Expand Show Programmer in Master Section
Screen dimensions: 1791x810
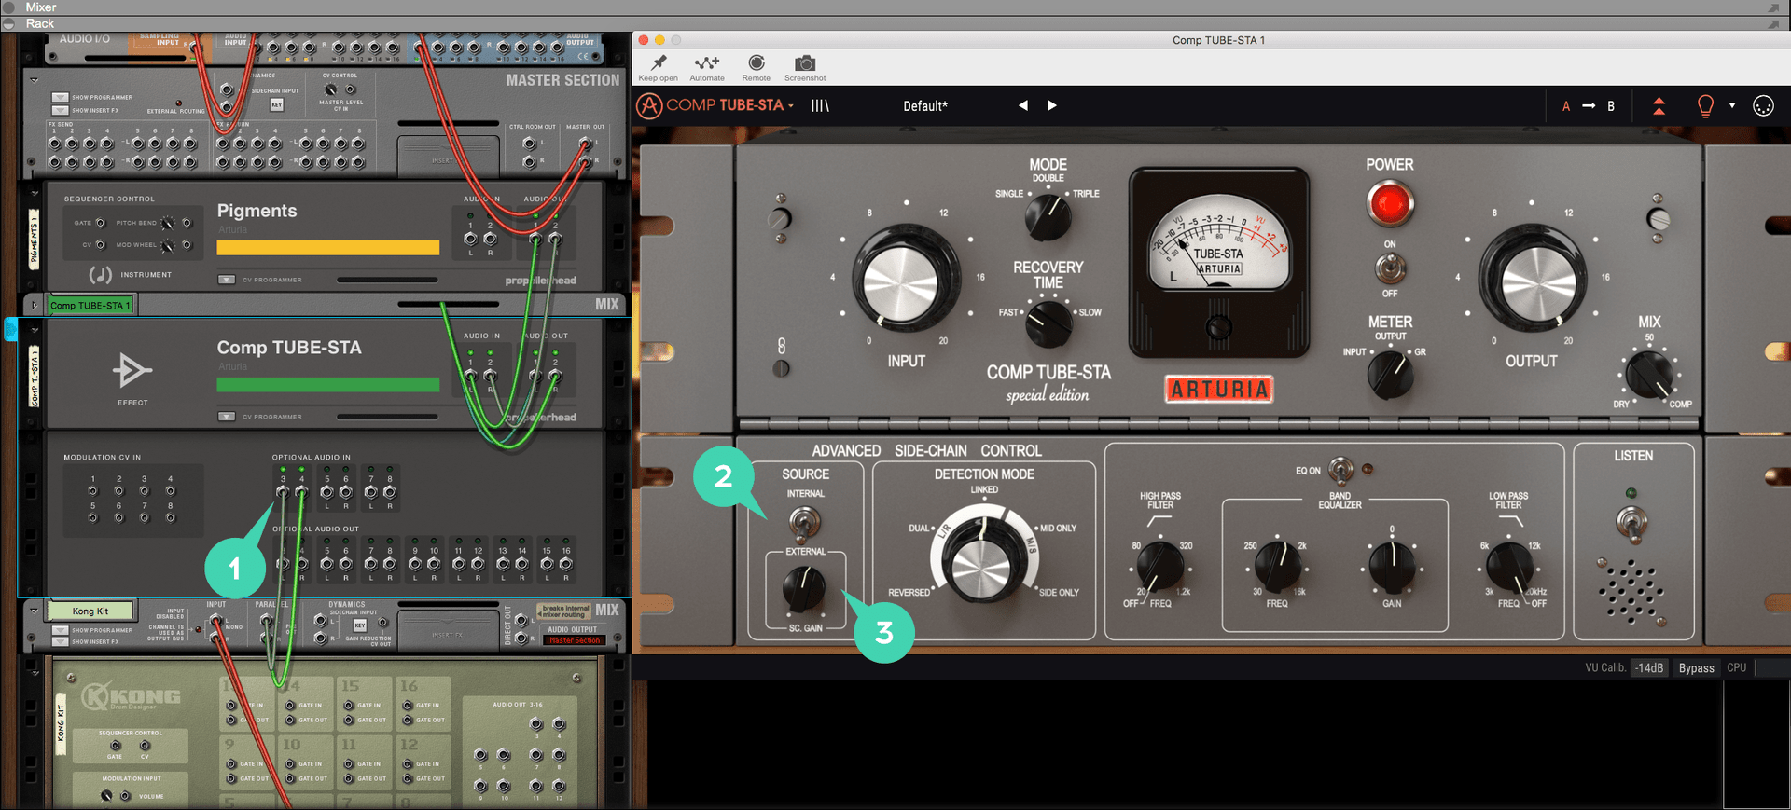click(61, 97)
